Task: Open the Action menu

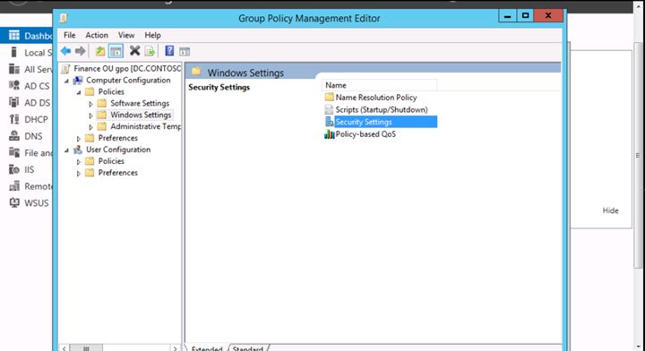Action: point(97,35)
